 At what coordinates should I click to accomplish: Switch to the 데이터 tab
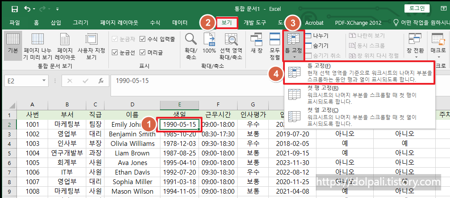(179, 23)
